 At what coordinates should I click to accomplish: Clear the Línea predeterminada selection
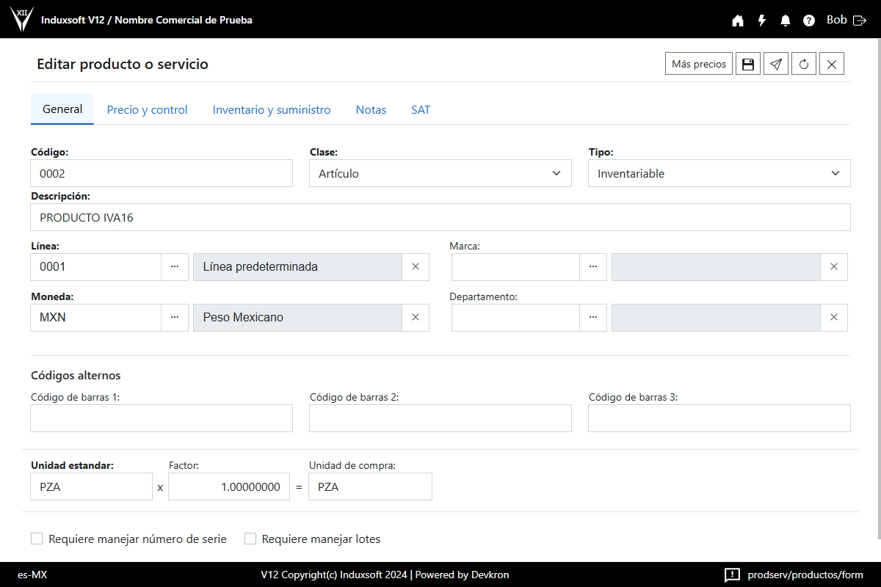(x=416, y=267)
